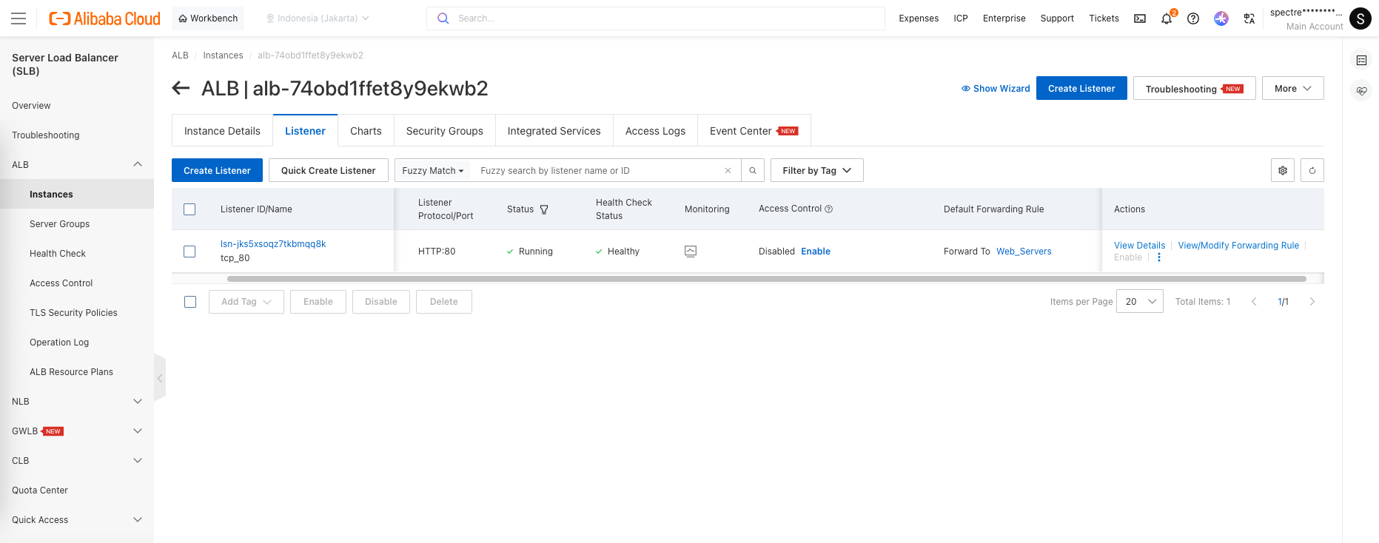Open the hamburger navigation menu
The height and width of the screenshot is (543, 1379).
click(19, 18)
